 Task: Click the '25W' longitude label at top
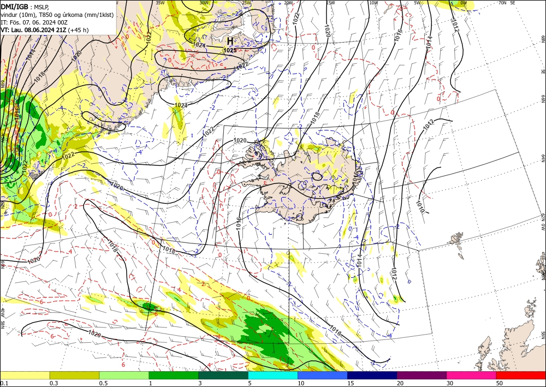pos(246,3)
